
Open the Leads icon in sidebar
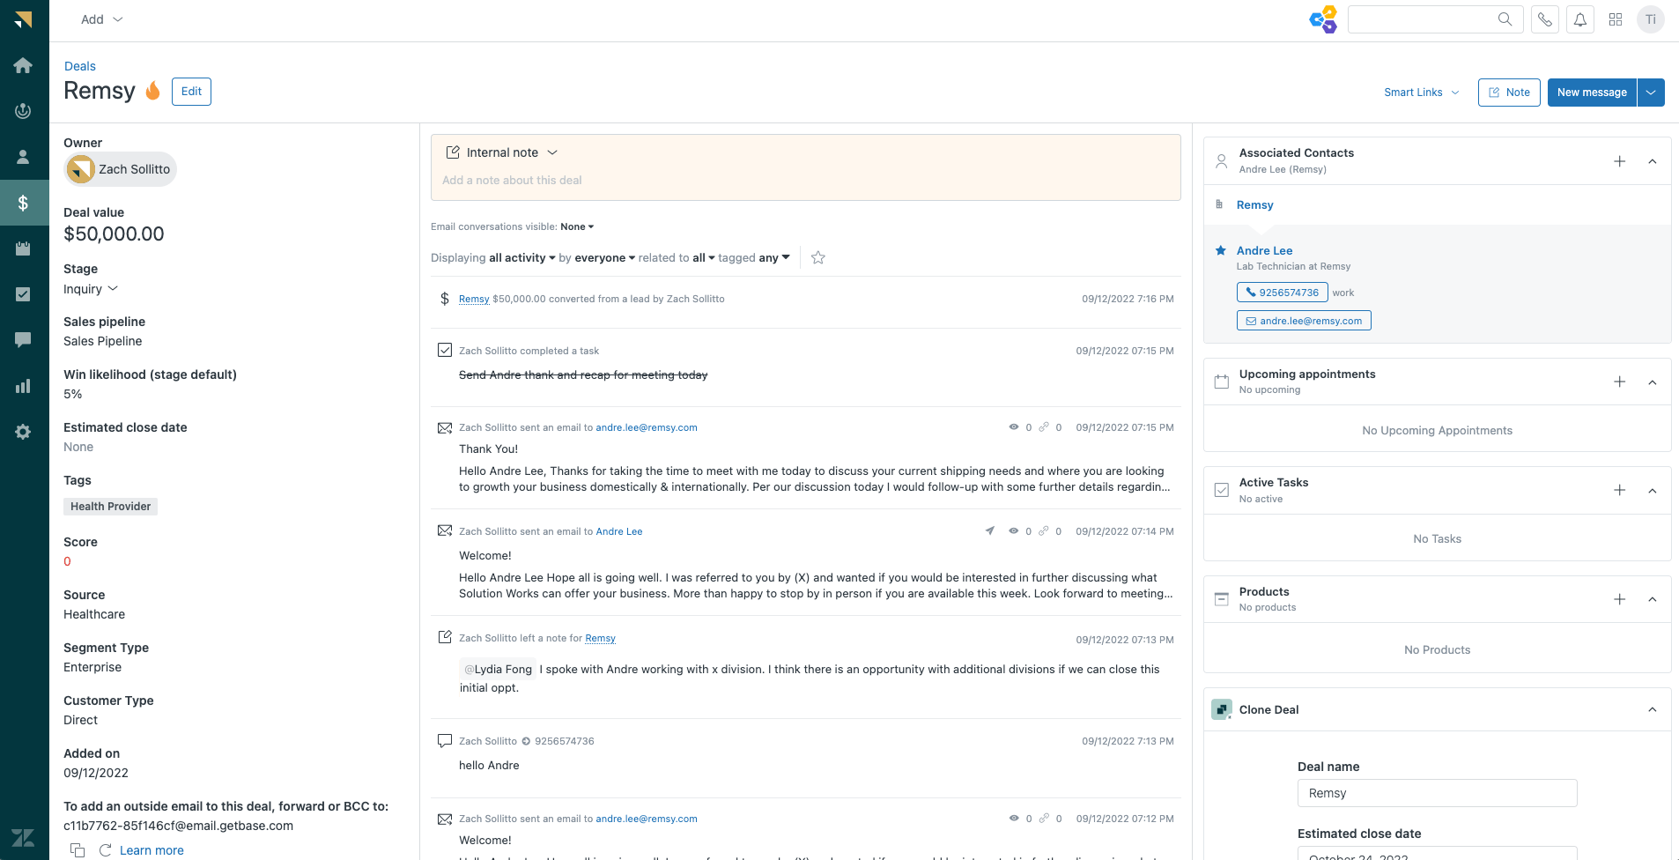click(24, 111)
